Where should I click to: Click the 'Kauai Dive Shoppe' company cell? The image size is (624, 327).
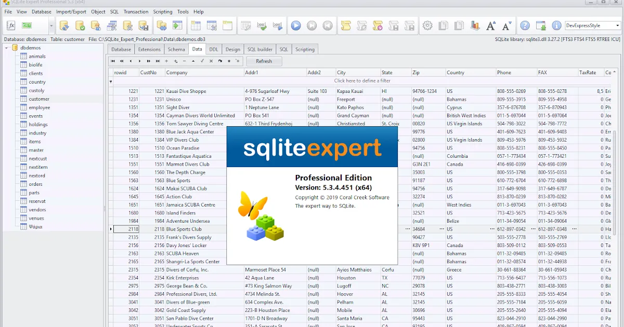(204, 91)
